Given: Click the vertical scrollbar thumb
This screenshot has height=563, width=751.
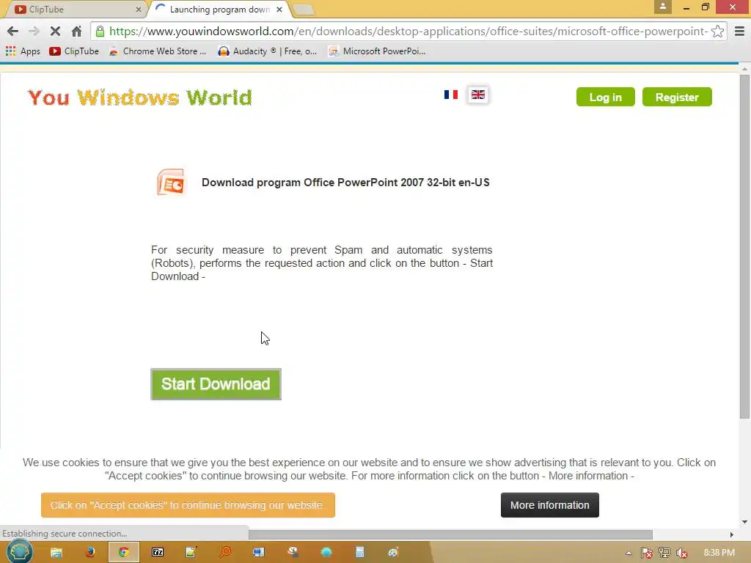Looking at the screenshot, I should click(x=744, y=246).
